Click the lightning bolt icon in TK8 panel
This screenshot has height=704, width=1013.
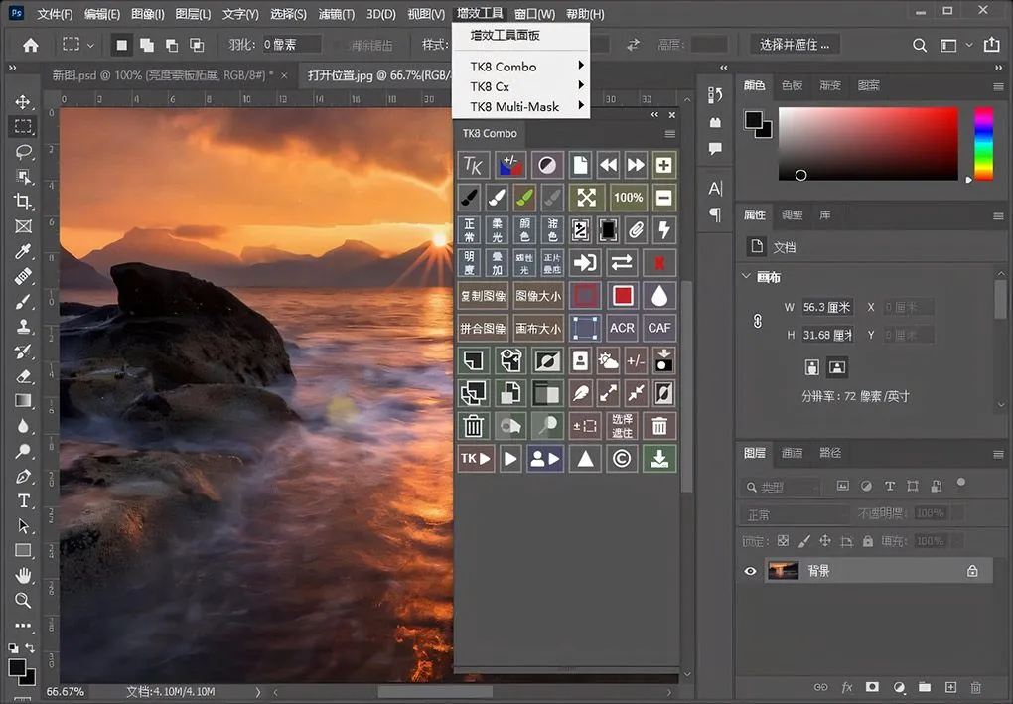(x=662, y=230)
